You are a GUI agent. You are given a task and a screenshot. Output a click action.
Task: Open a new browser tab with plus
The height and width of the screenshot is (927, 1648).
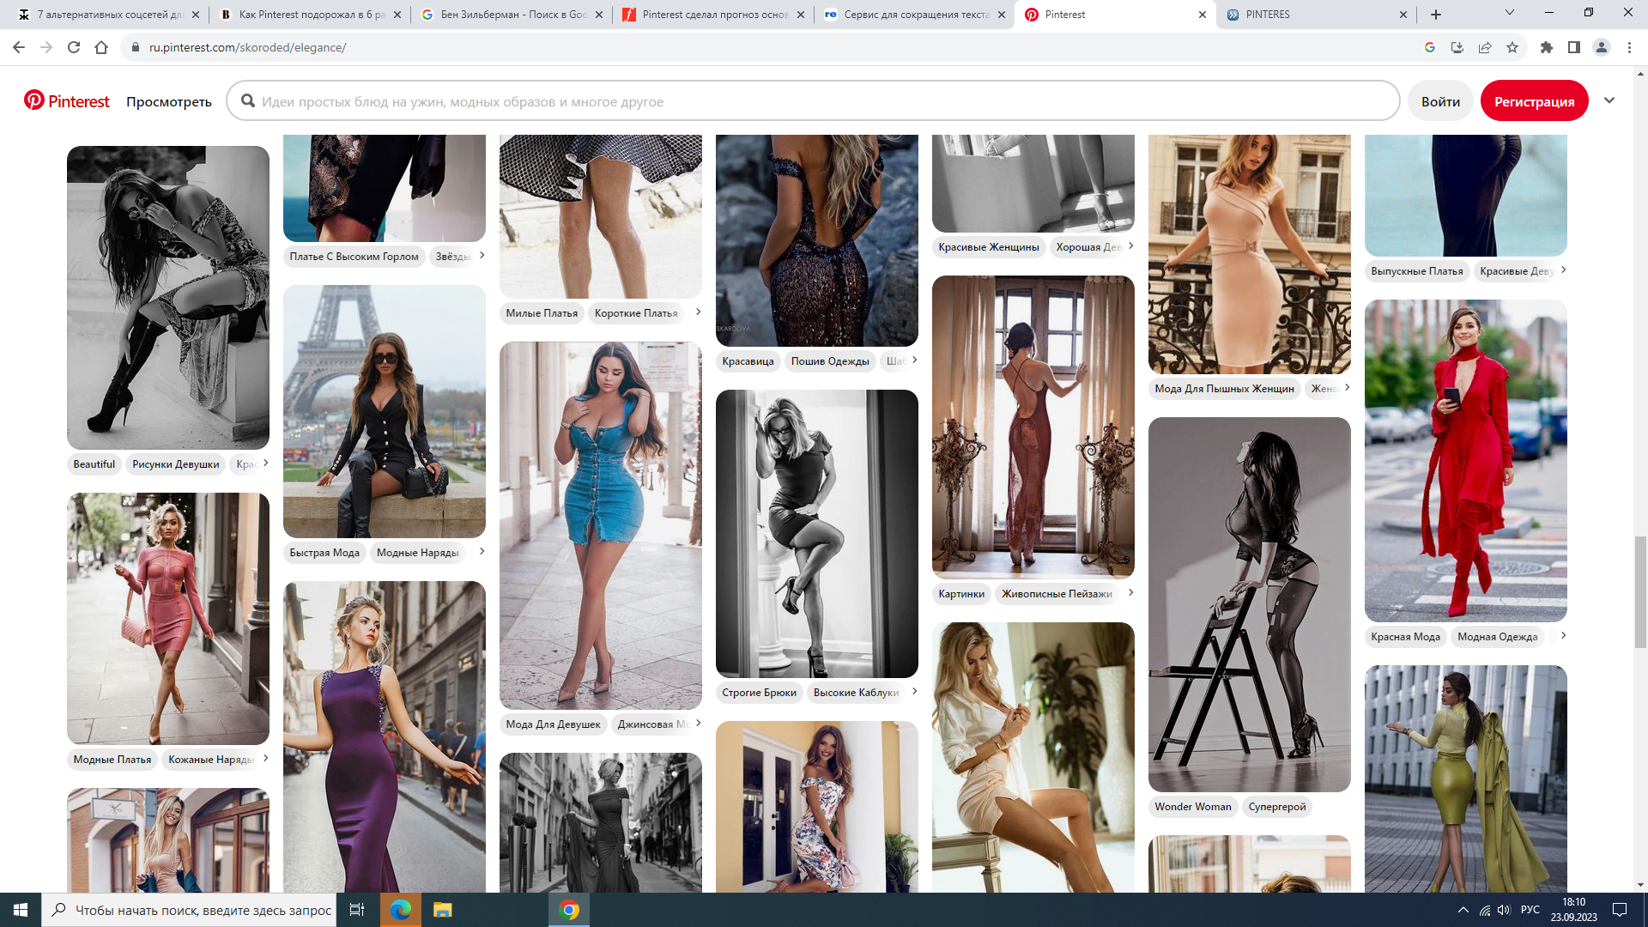coord(1436,15)
